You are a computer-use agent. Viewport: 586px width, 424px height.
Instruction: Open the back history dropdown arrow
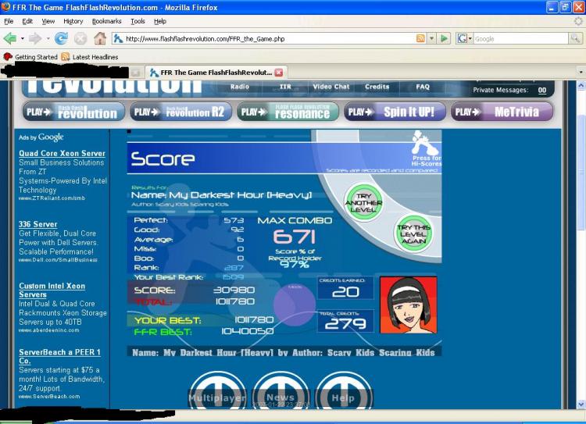click(23, 38)
